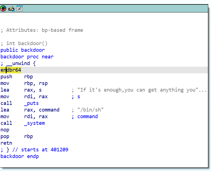
Task: Click the '; __unwind {' line
Action: click(18, 63)
